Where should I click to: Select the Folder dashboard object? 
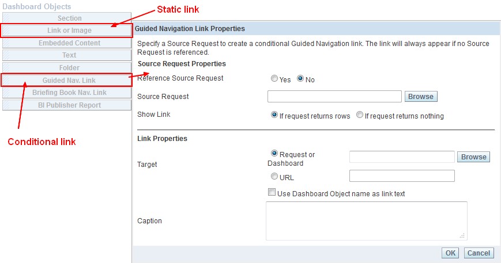tap(69, 68)
